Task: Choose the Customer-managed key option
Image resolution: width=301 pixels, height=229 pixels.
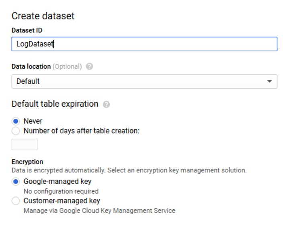Action: (16, 201)
